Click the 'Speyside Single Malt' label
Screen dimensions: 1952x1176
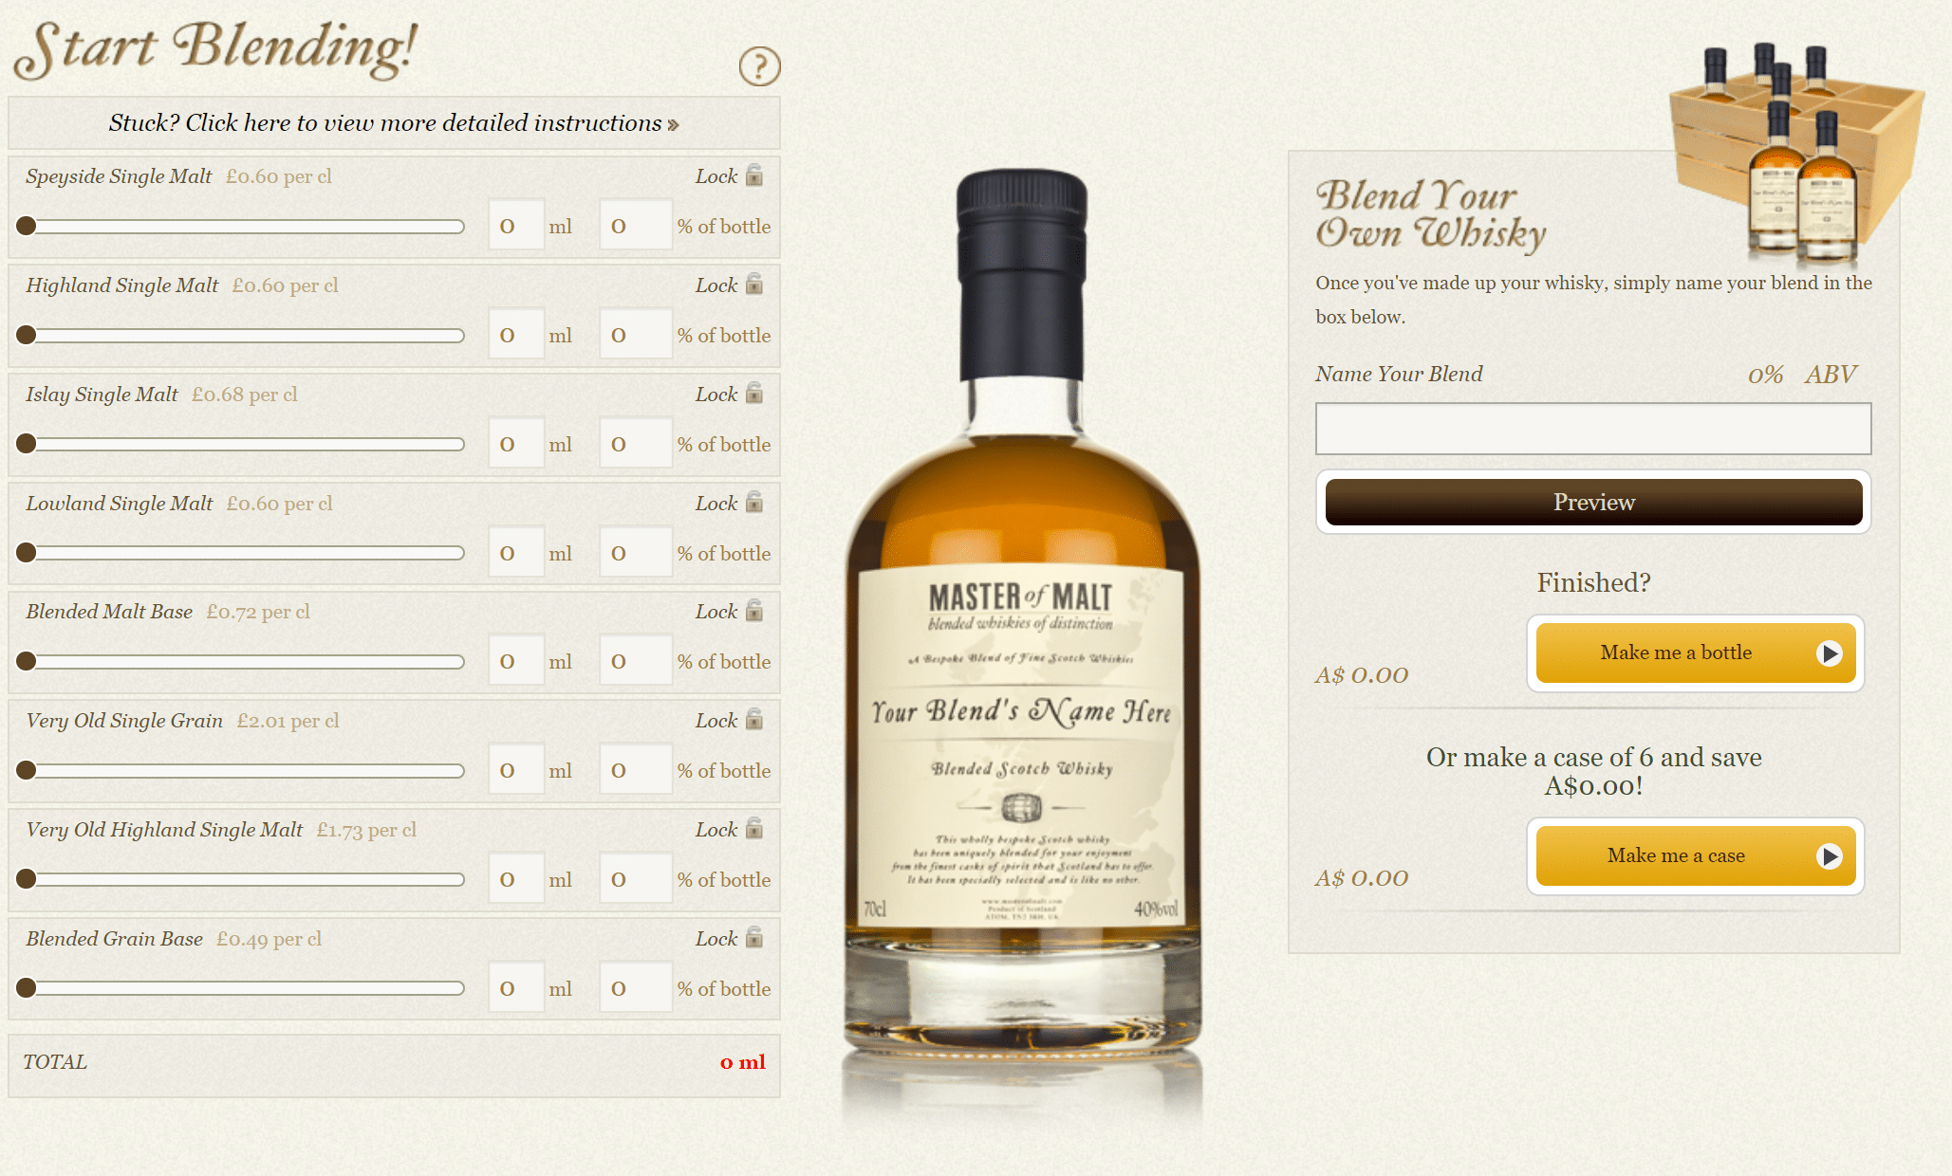(119, 176)
